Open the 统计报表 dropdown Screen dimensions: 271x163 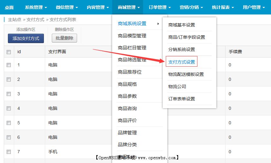pos(223,7)
